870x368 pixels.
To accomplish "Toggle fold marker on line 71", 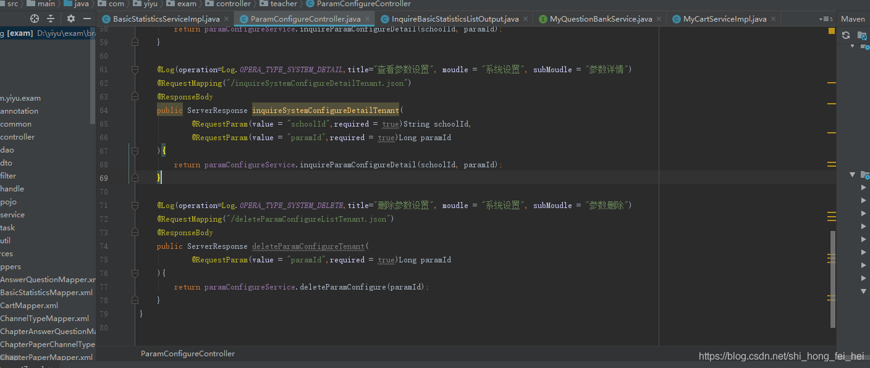I will tap(135, 206).
